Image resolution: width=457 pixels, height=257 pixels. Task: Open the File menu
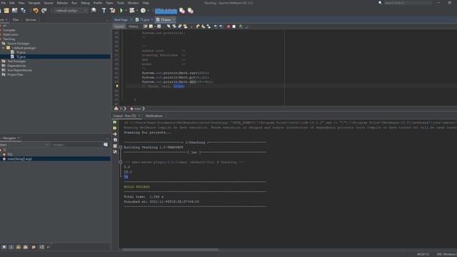click(x=3, y=3)
